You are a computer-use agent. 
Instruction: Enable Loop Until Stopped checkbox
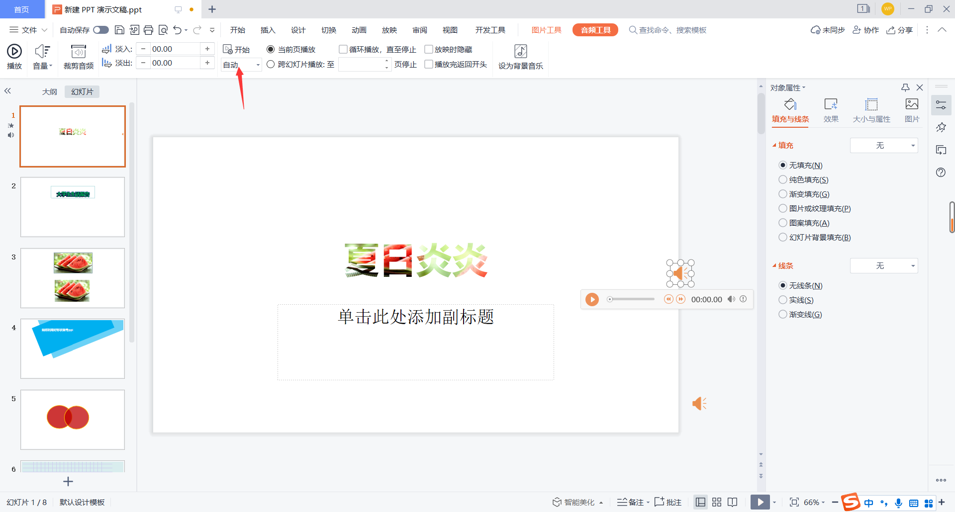(x=343, y=49)
